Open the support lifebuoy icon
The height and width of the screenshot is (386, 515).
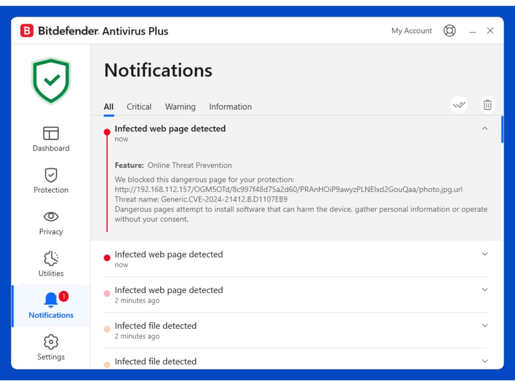tap(449, 30)
